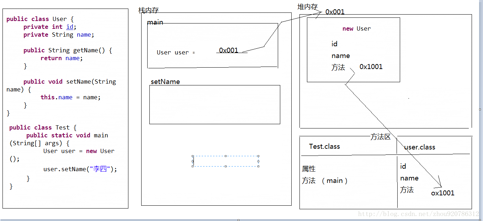The height and width of the screenshot is (221, 483).
Task: Select 'public static void main' code line
Action: (x=67, y=136)
